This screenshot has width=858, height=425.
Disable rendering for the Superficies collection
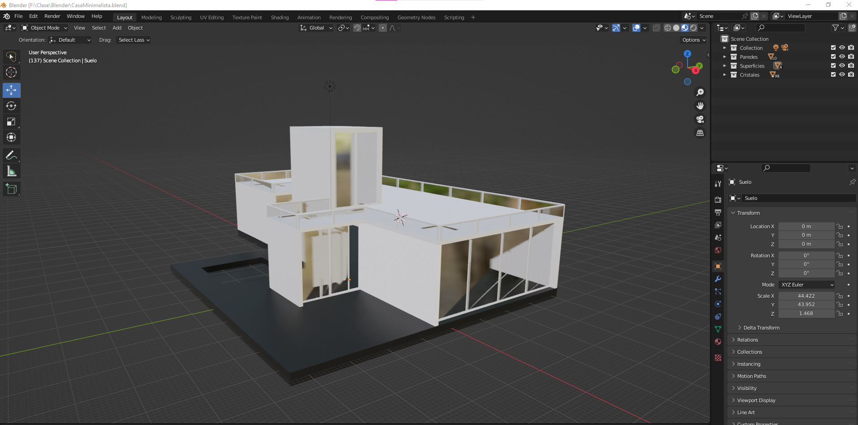tap(851, 66)
